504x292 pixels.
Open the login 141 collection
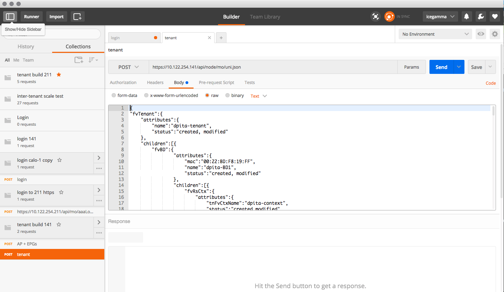[52, 142]
